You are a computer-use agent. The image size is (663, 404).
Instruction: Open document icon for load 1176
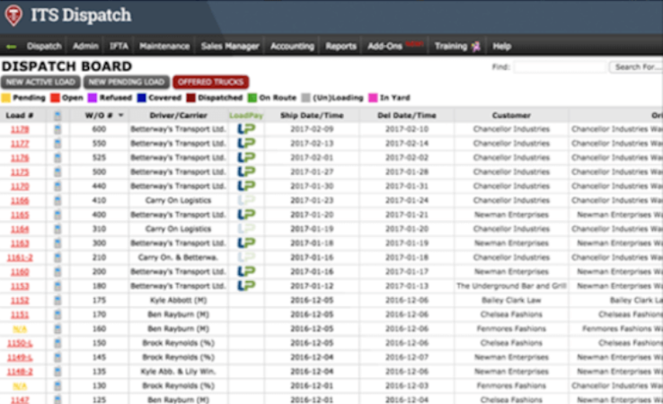coord(57,158)
